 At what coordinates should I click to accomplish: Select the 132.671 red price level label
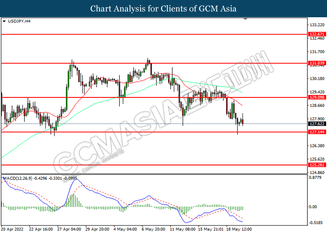(317, 34)
